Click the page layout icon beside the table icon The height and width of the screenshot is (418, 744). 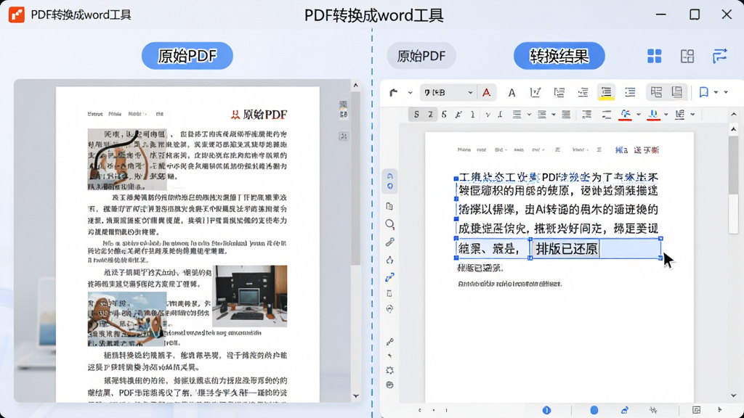click(677, 92)
